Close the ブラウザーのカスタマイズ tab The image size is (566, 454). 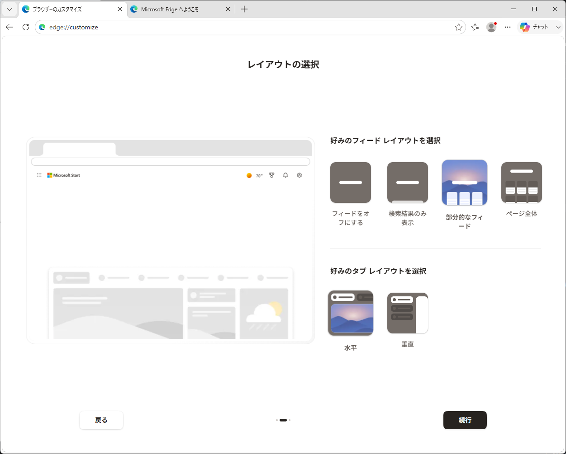click(120, 9)
